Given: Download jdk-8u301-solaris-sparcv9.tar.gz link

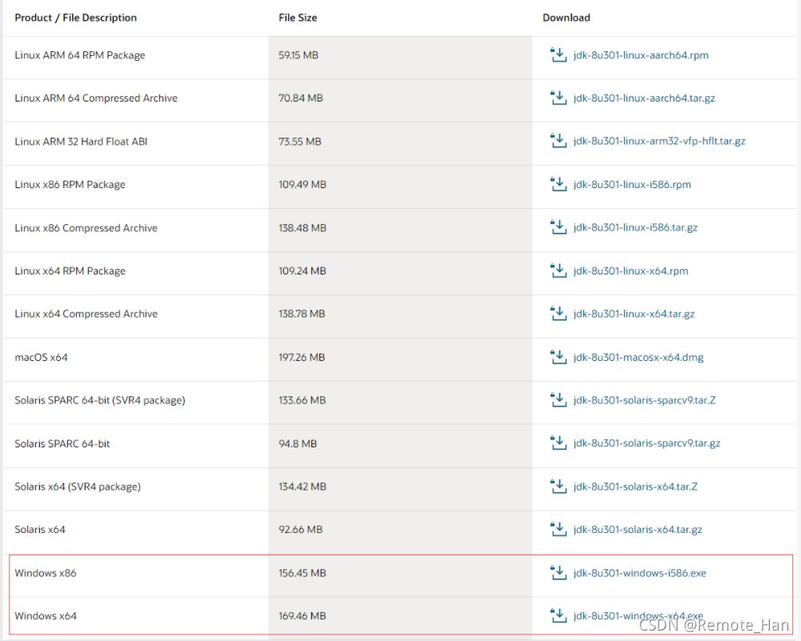Looking at the screenshot, I should click(647, 443).
